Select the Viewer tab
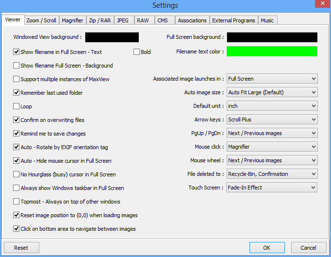The width and height of the screenshot is (331, 257). coord(13,20)
